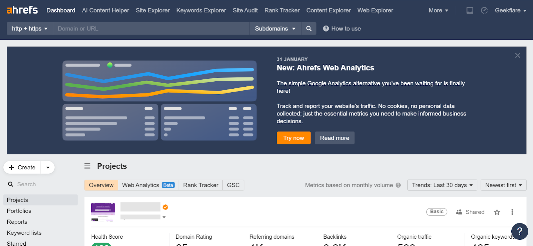Select Projects in the sidebar
This screenshot has width=533, height=246.
pyautogui.click(x=40, y=200)
